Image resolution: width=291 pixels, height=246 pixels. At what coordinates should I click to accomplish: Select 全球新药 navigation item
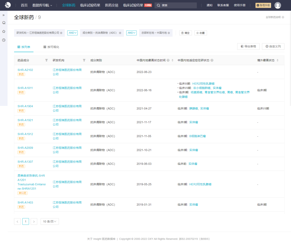point(68,5)
